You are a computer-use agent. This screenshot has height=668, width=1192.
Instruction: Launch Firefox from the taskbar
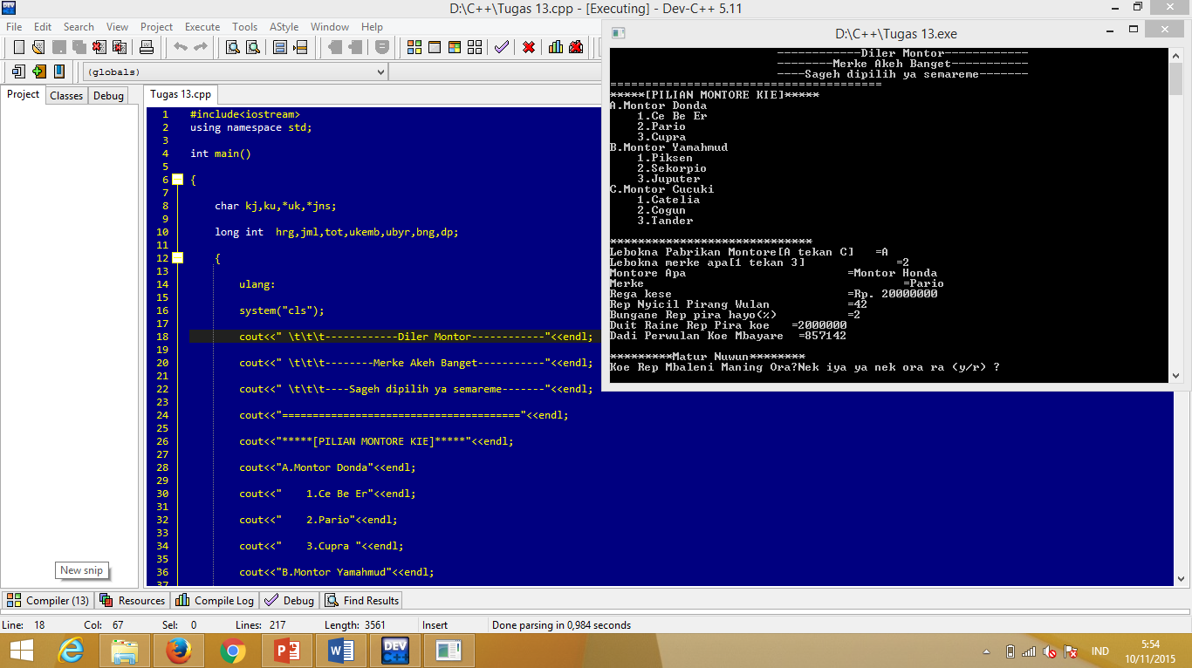tap(177, 651)
